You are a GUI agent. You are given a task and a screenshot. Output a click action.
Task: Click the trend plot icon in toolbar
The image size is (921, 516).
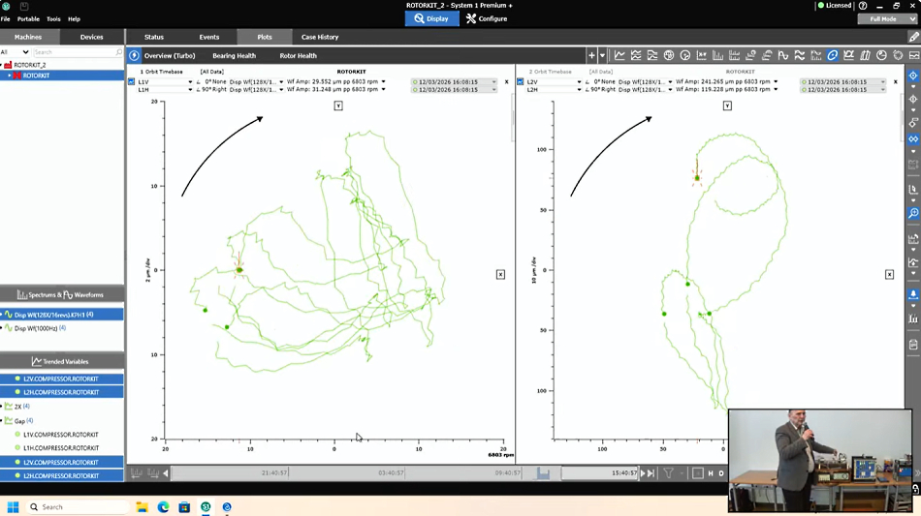(619, 56)
